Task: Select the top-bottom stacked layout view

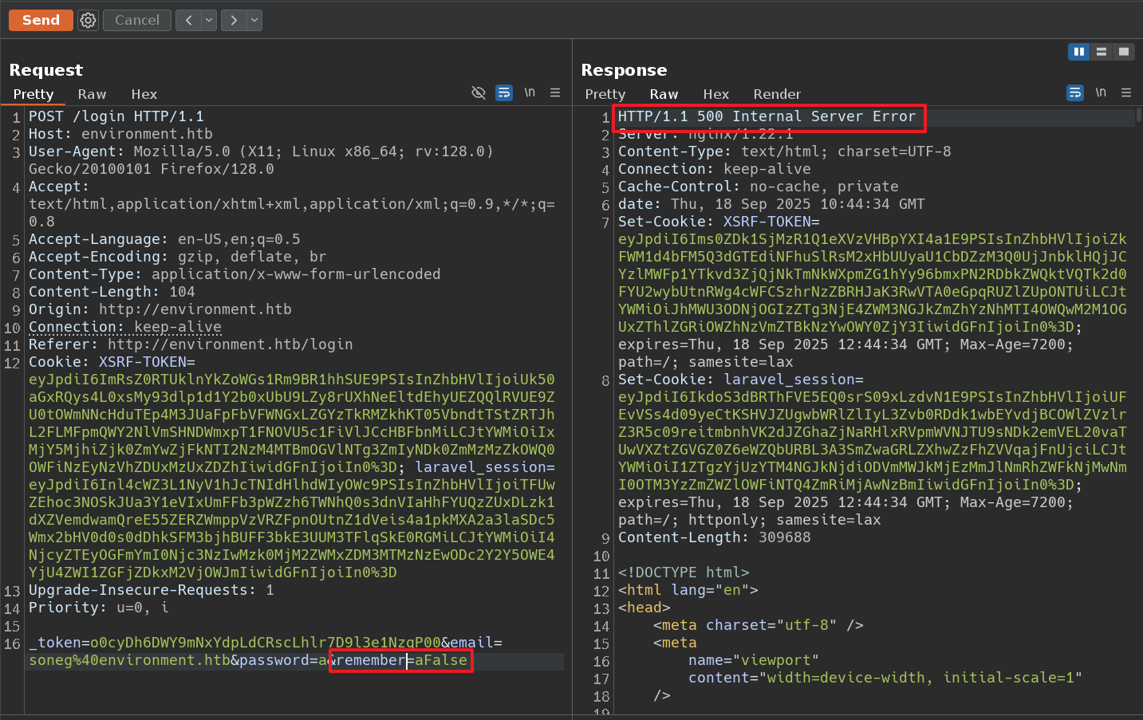Action: 1101,52
